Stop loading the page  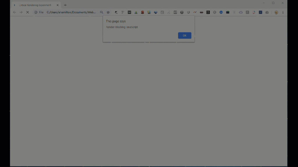click(28, 12)
